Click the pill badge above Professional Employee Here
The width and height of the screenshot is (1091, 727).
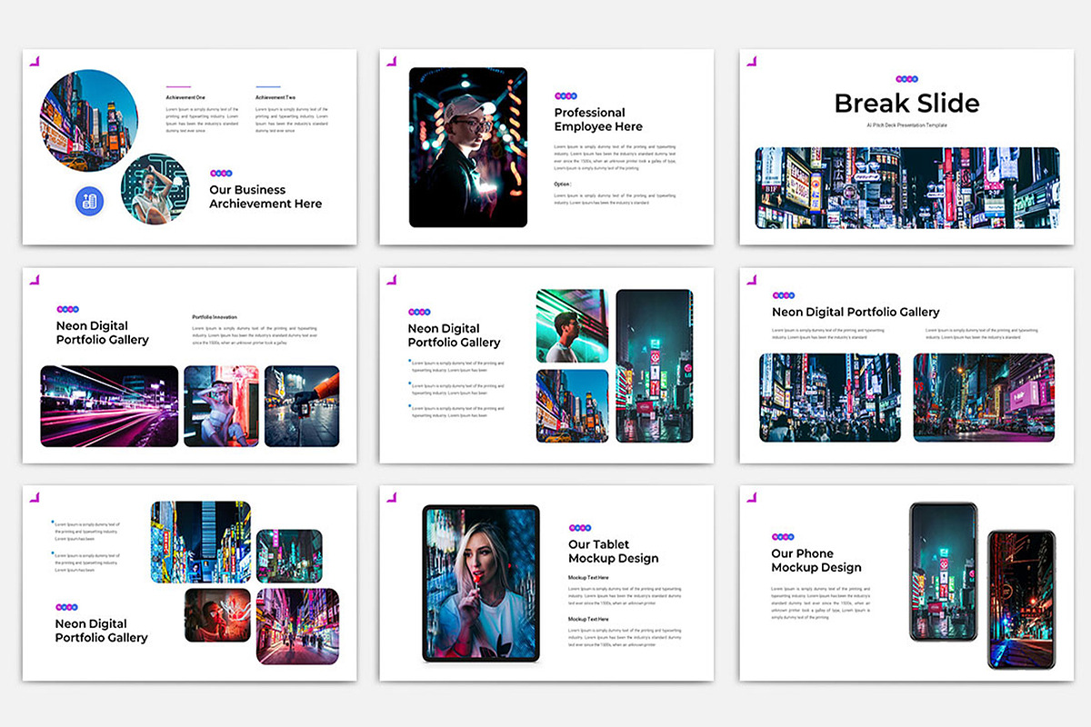tap(566, 95)
